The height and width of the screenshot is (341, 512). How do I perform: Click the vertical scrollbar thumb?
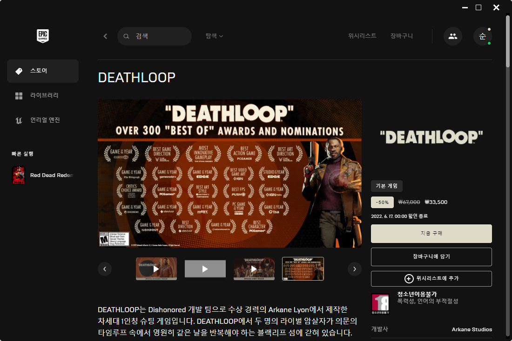tap(508, 41)
